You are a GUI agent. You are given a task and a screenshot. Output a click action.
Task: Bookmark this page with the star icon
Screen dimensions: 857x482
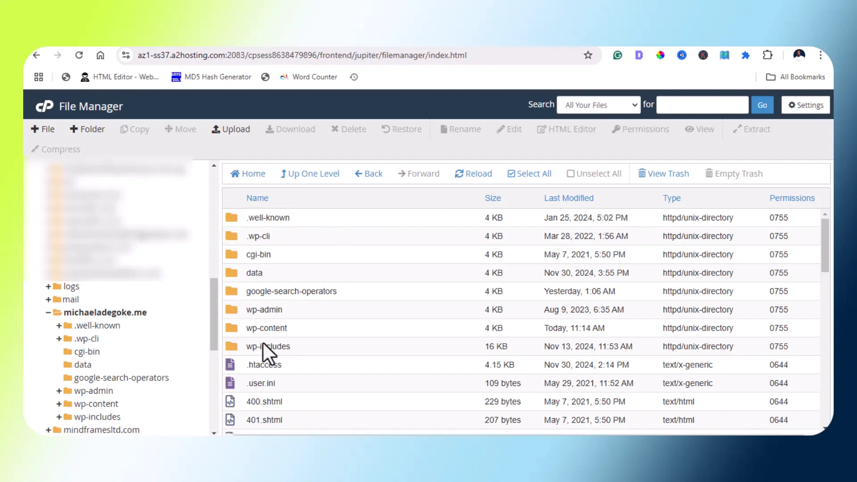tap(588, 55)
